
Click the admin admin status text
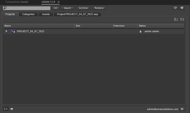(x=152, y=31)
